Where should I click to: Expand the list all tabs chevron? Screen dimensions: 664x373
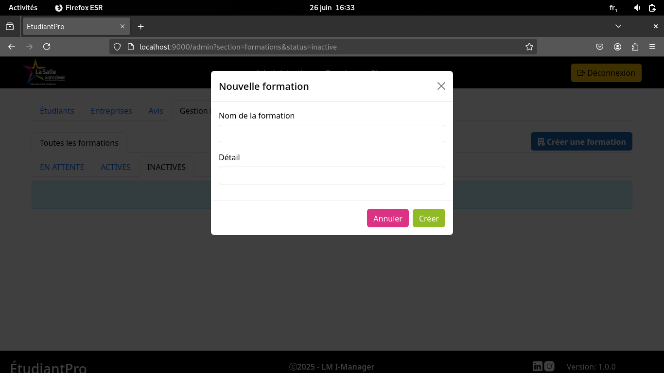point(618,26)
